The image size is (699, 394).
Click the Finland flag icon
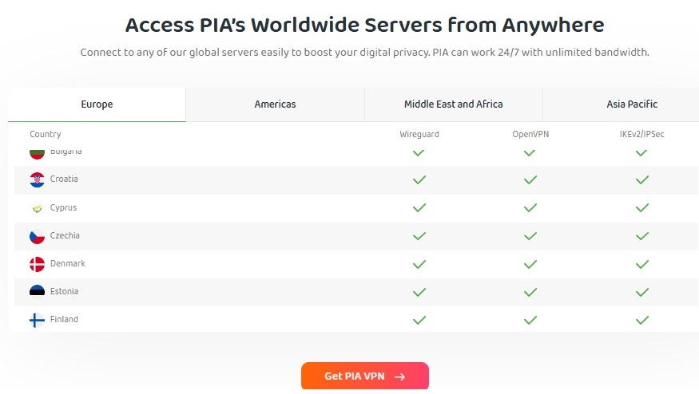click(37, 320)
